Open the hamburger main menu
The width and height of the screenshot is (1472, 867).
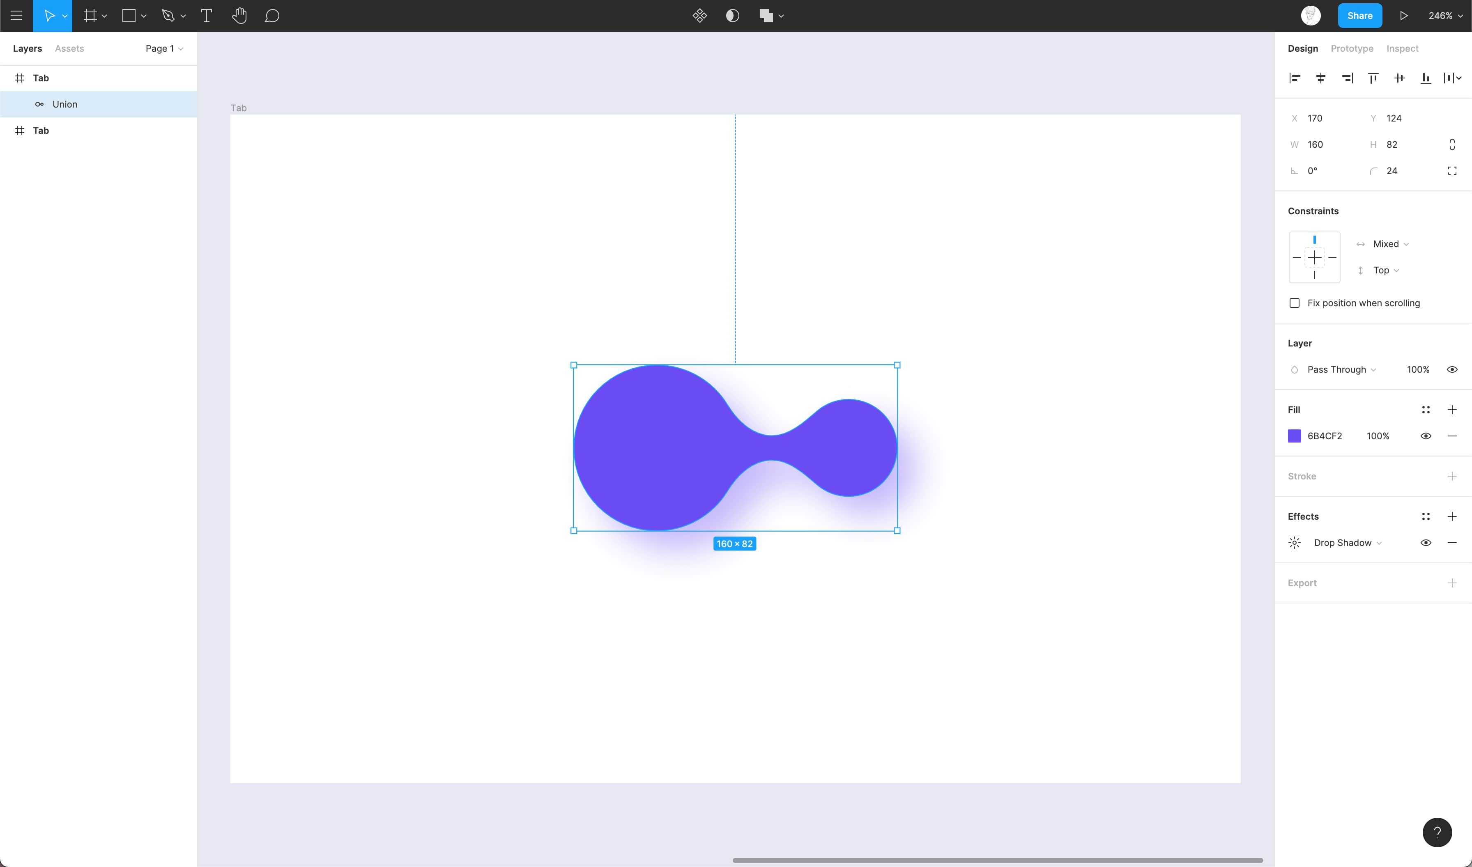pyautogui.click(x=16, y=16)
